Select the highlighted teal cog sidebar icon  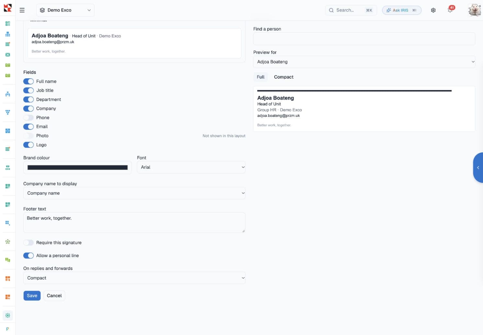click(8, 315)
